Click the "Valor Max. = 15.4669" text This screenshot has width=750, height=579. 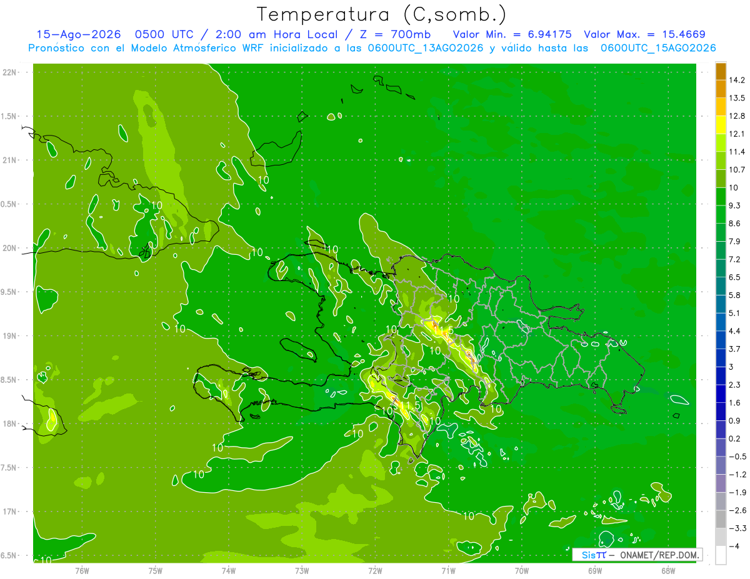645,34
